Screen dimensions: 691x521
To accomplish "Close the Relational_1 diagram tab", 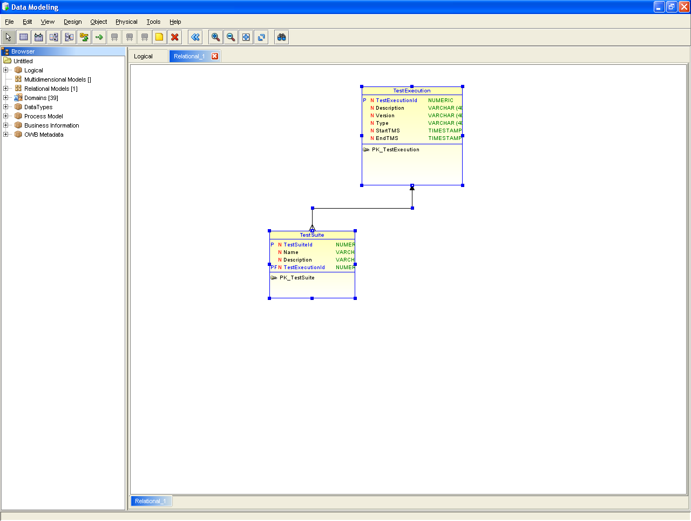I will point(215,56).
